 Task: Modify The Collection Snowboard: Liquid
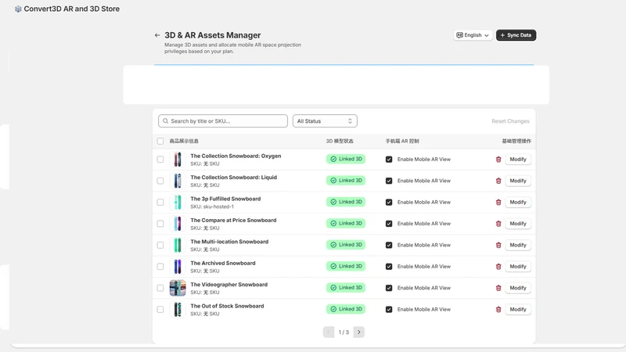point(518,181)
